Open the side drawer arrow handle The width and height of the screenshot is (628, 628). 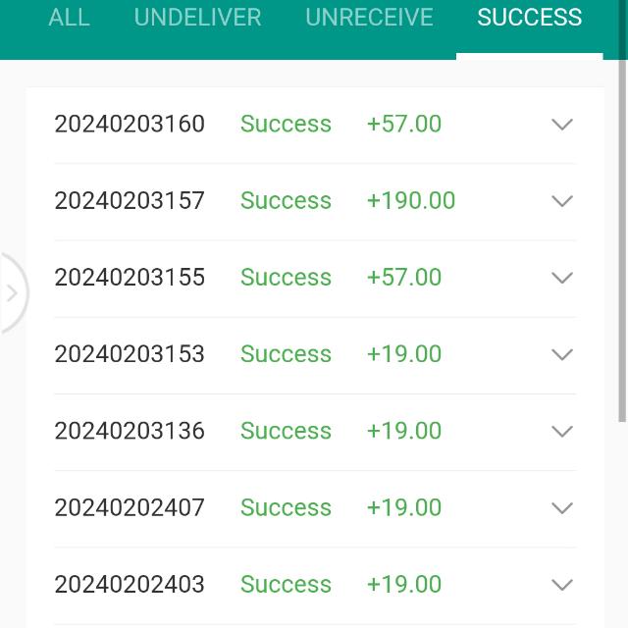(x=12, y=292)
